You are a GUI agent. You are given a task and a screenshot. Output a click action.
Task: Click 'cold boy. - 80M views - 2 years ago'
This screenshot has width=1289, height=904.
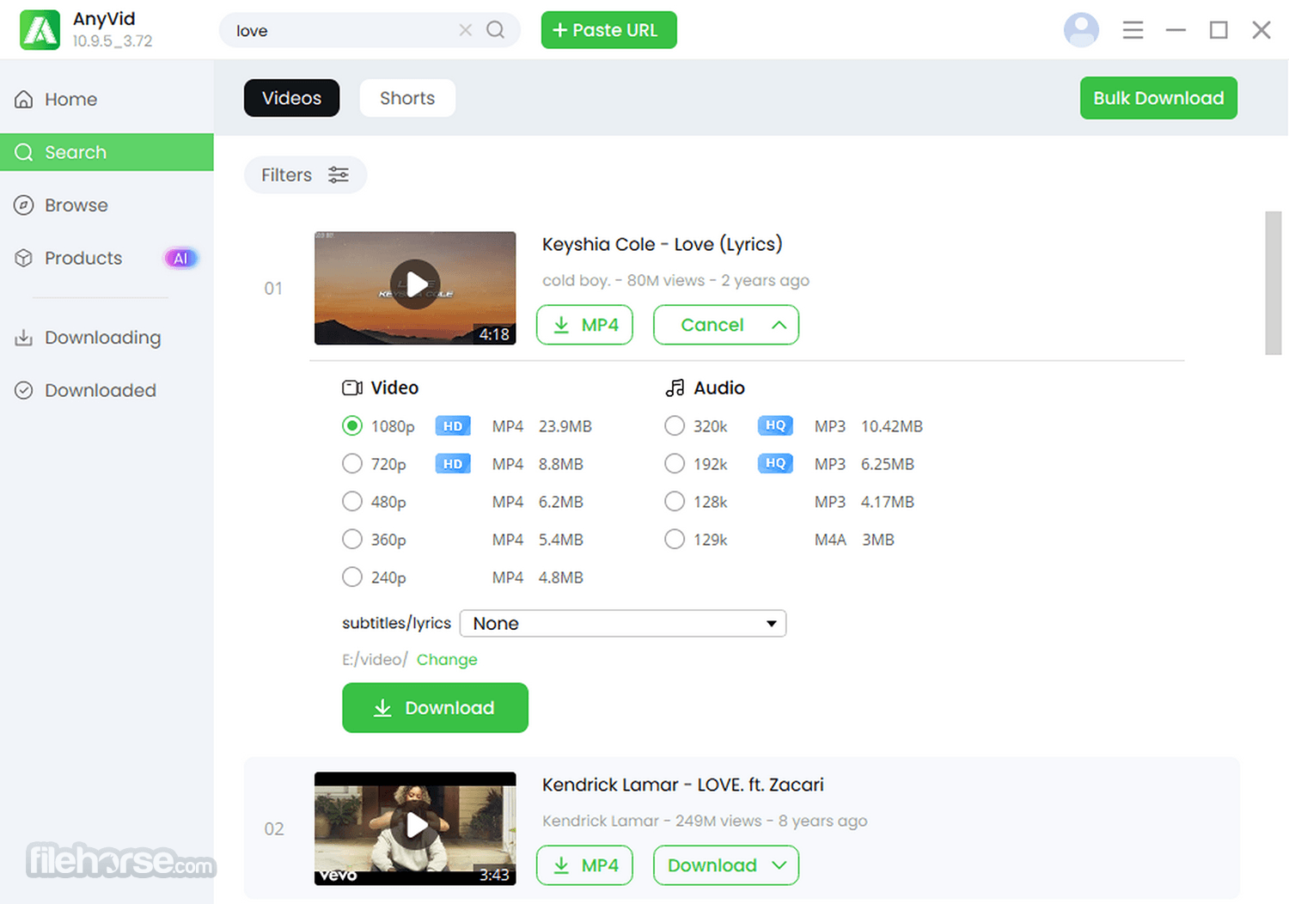675,281
